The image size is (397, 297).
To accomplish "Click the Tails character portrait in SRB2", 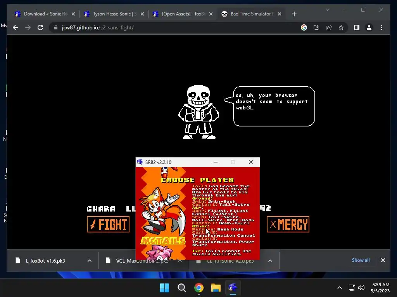I will point(163,211).
